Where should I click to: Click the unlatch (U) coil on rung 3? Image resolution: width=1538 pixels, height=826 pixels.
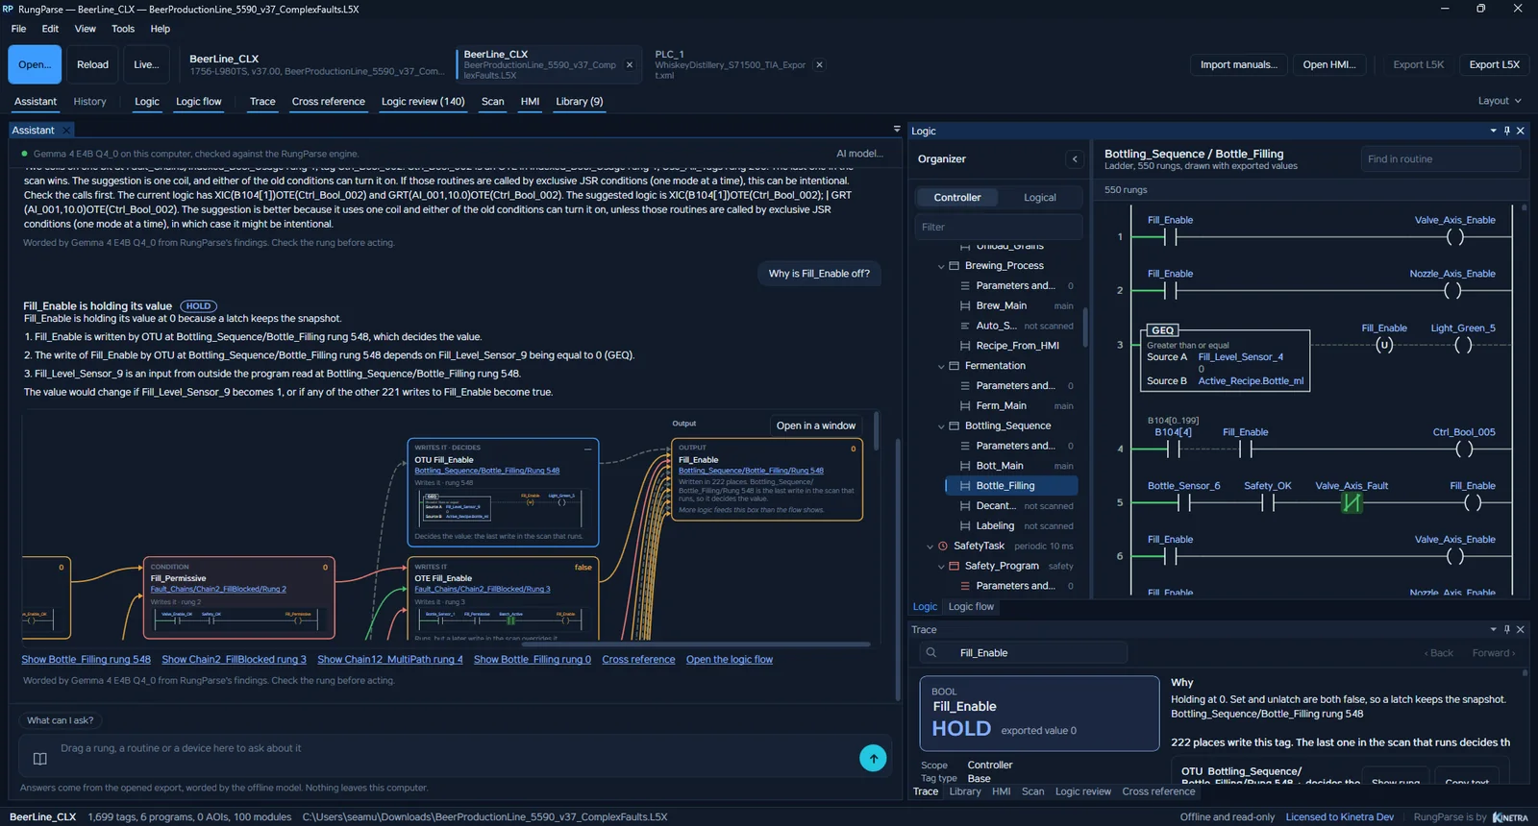coord(1384,345)
